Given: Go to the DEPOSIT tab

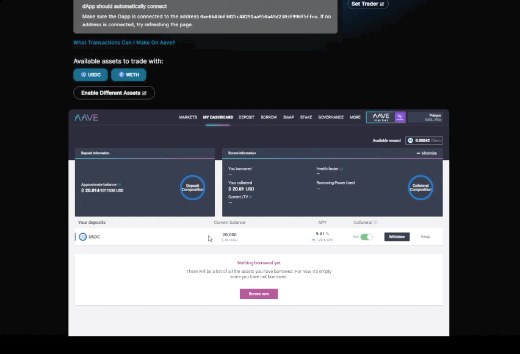Looking at the screenshot, I should (x=247, y=117).
